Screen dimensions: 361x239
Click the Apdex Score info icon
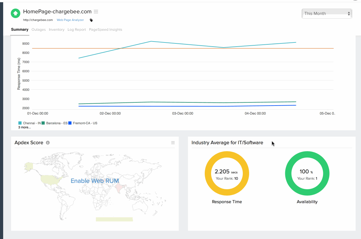48,143
